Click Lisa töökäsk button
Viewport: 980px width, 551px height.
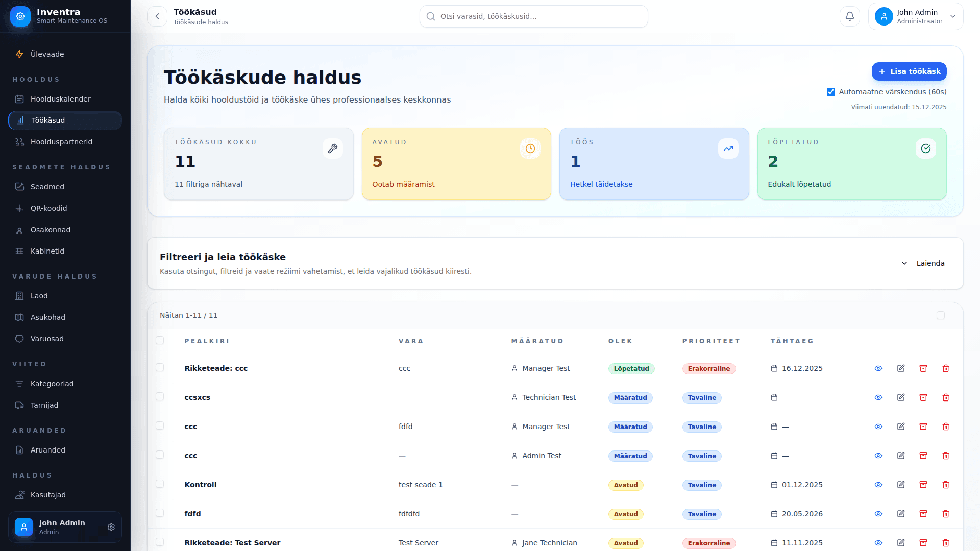(909, 71)
